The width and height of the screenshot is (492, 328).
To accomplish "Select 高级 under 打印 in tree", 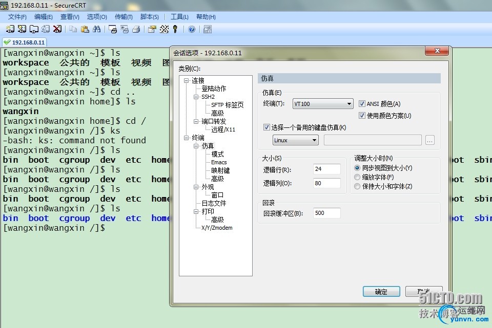I will (217, 220).
